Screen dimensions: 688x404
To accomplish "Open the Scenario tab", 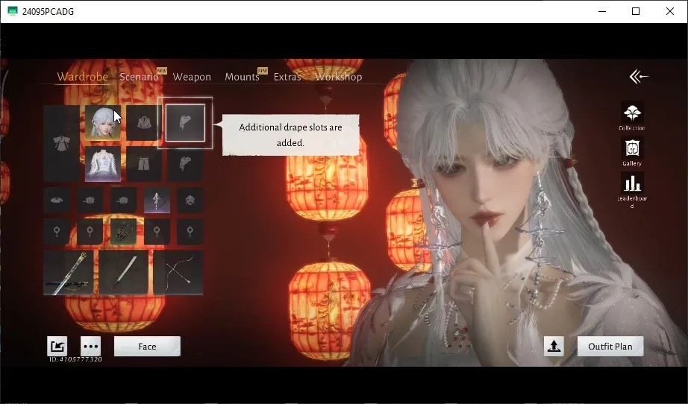I will pos(139,77).
